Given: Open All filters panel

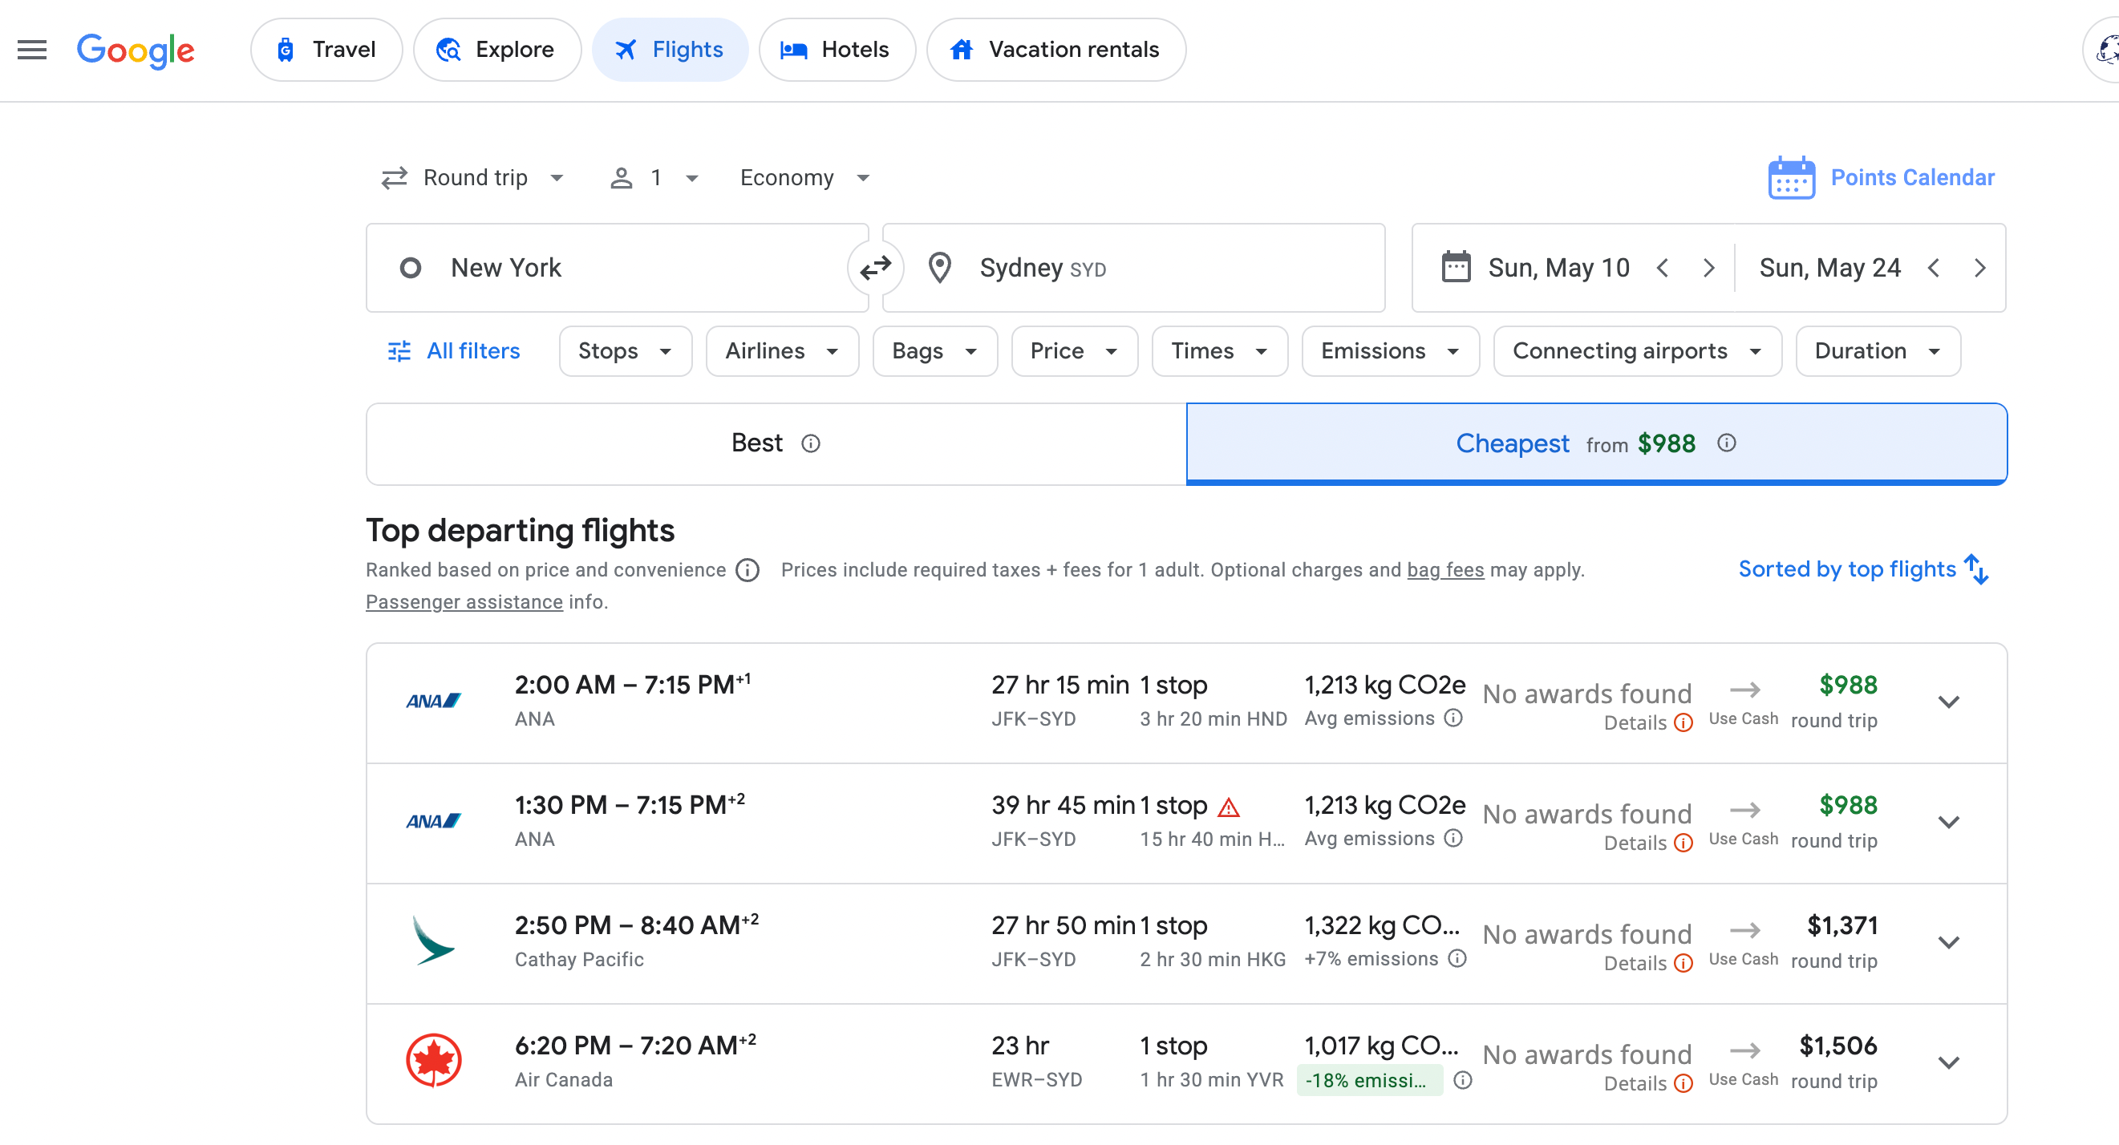Looking at the screenshot, I should coord(453,351).
